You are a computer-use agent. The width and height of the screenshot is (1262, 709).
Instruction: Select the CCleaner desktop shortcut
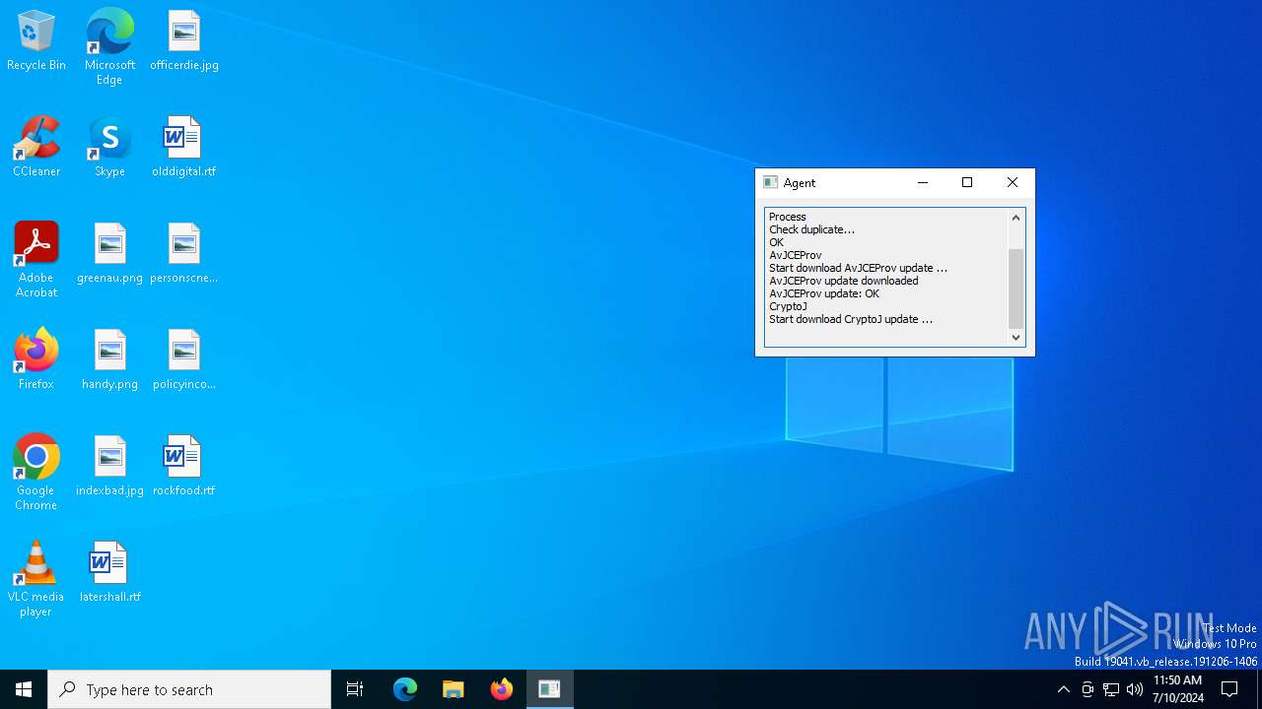click(36, 148)
